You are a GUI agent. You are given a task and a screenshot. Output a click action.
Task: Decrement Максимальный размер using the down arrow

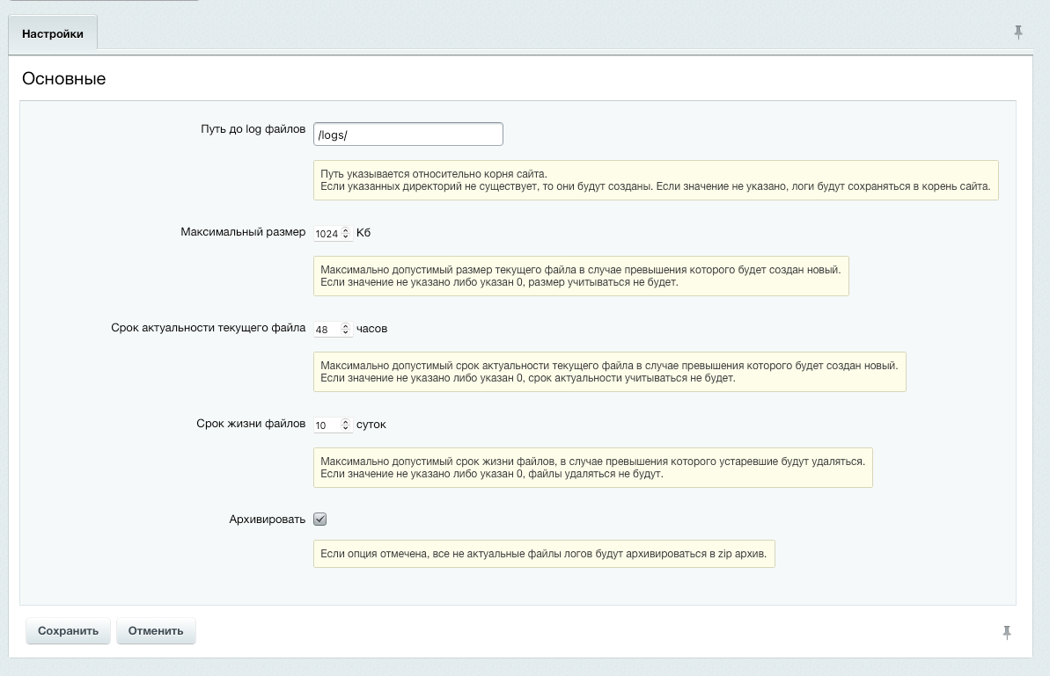pyautogui.click(x=346, y=236)
